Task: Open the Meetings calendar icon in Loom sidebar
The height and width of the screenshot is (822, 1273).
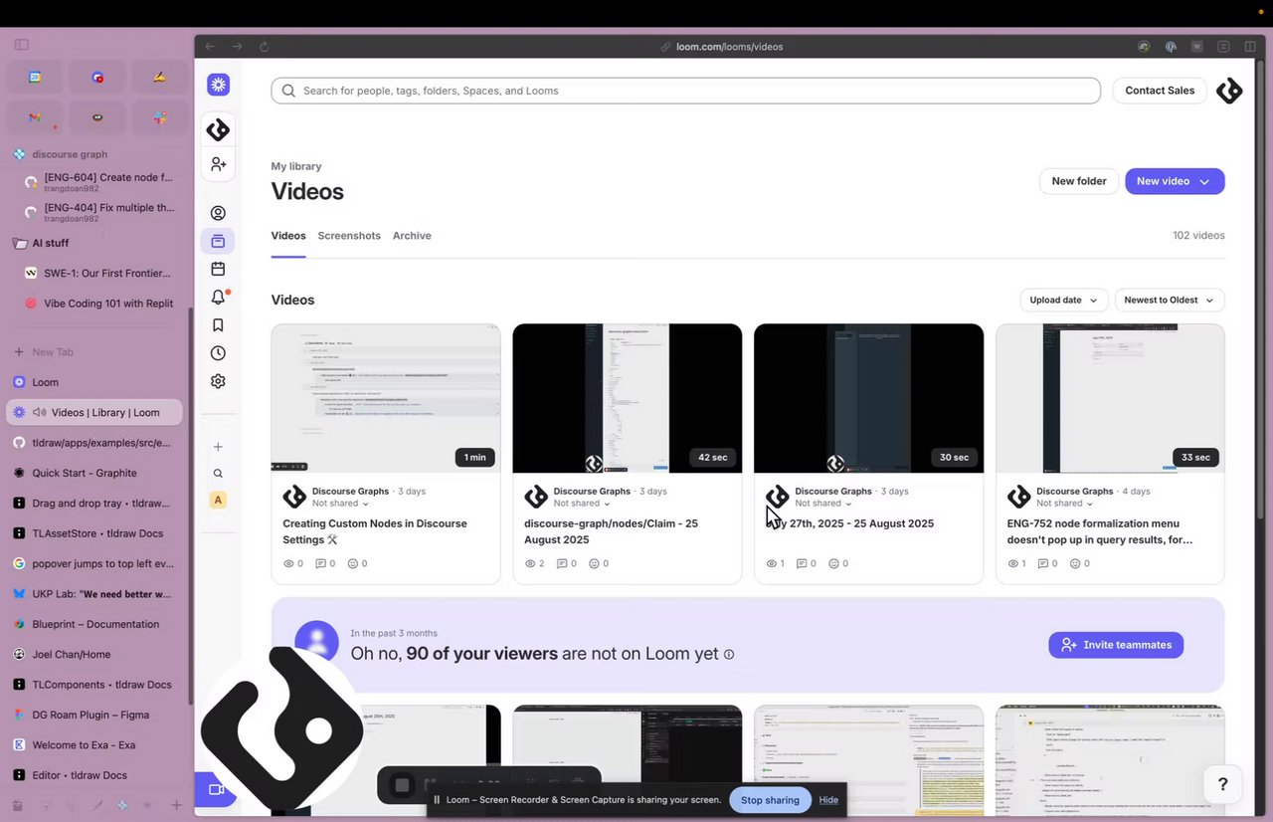Action: coord(218,269)
